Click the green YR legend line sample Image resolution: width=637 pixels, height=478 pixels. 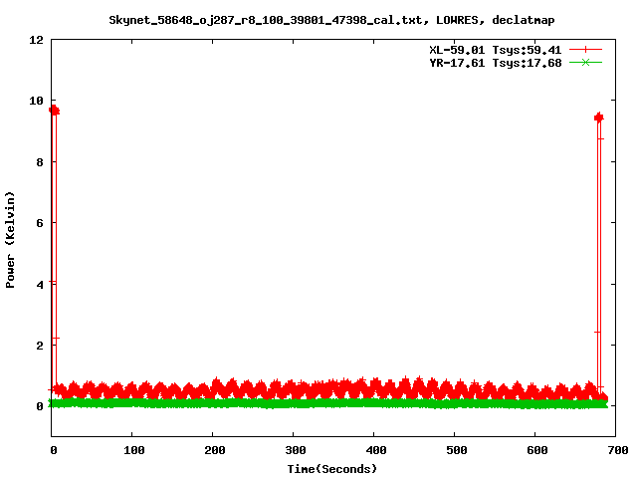point(585,63)
